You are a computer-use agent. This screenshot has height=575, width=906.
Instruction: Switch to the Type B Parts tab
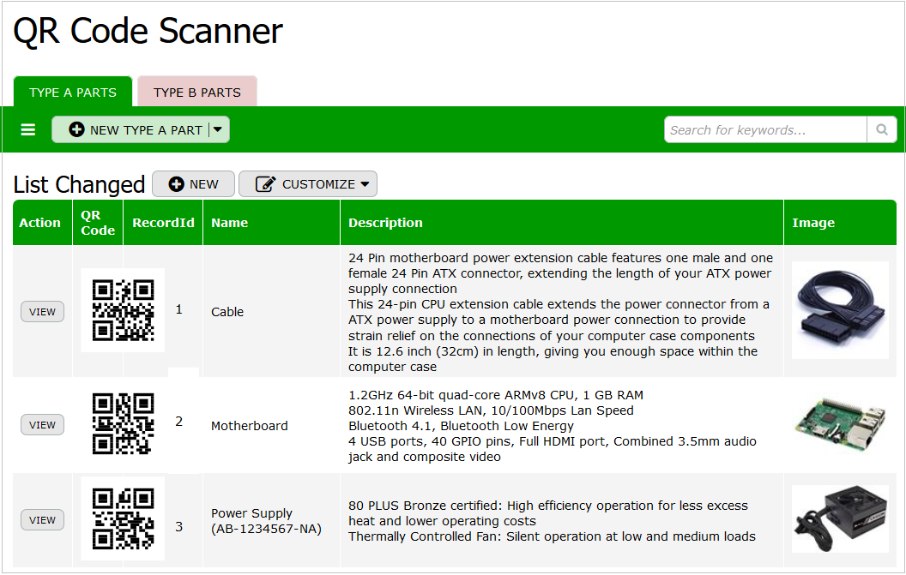coord(197,92)
